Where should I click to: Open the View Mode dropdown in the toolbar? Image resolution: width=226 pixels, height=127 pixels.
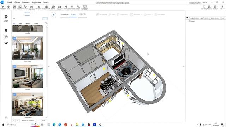coord(47,7)
